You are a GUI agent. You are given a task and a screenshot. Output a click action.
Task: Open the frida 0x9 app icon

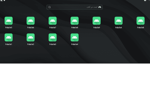[96, 21]
